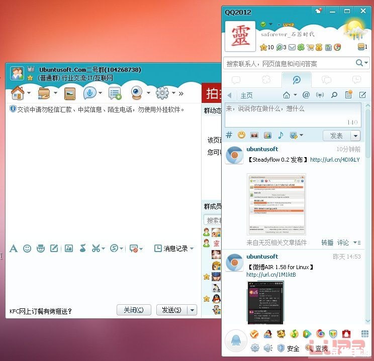Image resolution: width=374 pixels, height=361 pixels.
Task: Open the system settings gear at bottom of QQ2012
Action: tap(255, 348)
